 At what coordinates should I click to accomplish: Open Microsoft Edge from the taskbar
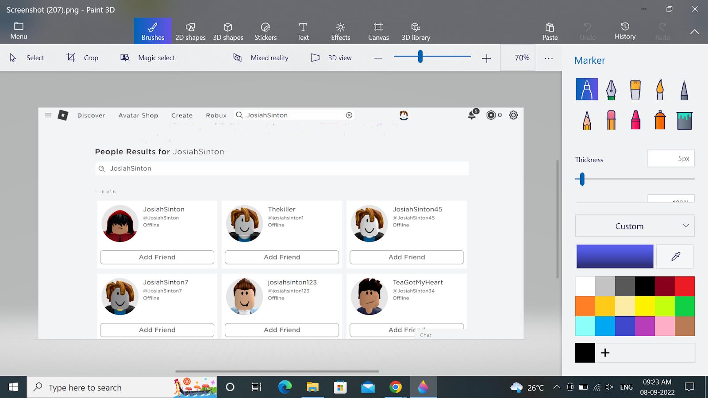[285, 387]
